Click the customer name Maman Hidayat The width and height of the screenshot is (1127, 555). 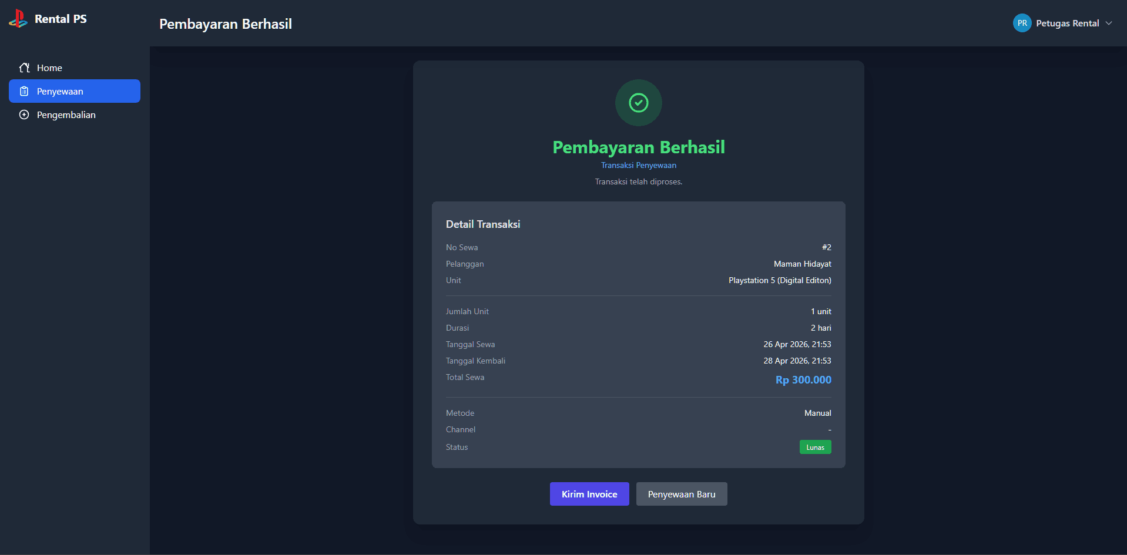point(803,264)
